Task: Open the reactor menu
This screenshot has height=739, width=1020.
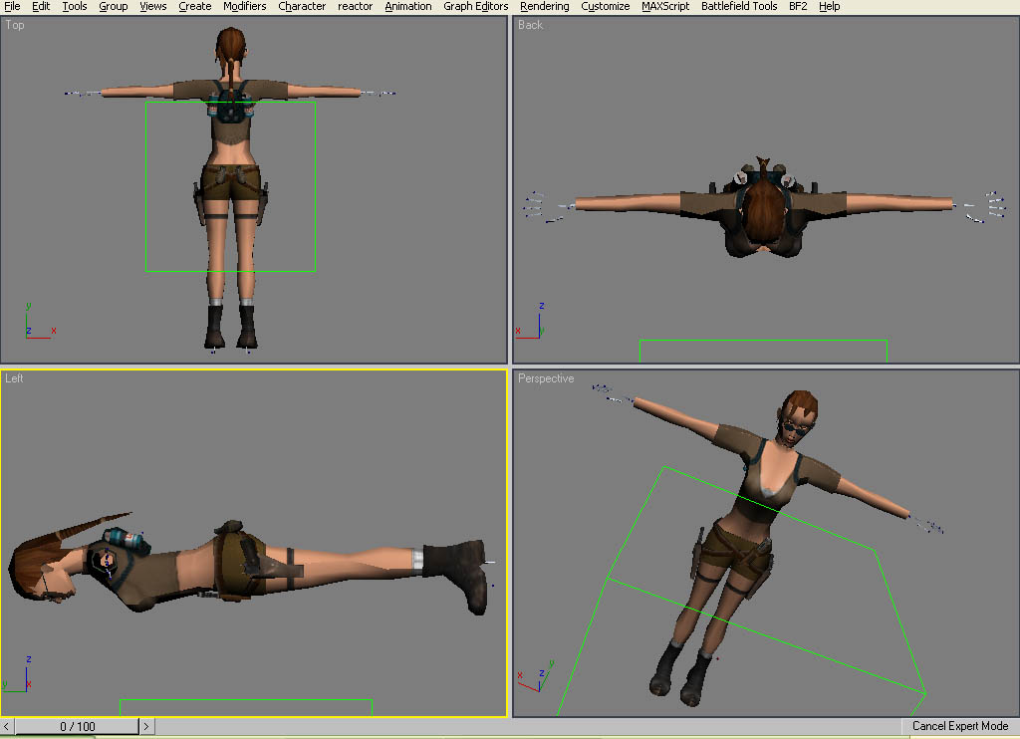Action: coord(356,7)
